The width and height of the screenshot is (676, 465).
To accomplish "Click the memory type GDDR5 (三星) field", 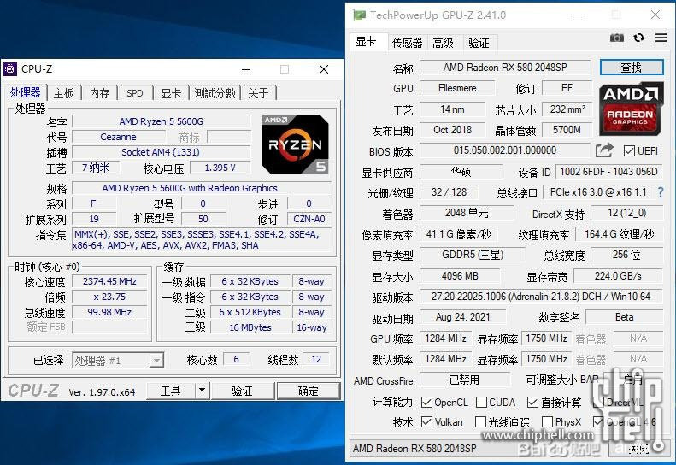I will click(x=473, y=255).
